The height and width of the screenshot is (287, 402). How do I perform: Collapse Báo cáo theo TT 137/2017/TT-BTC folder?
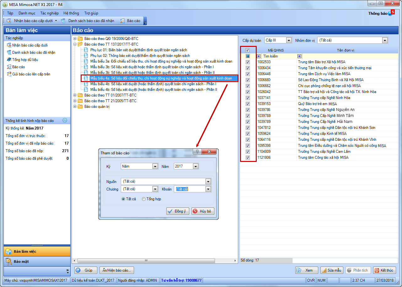point(75,44)
